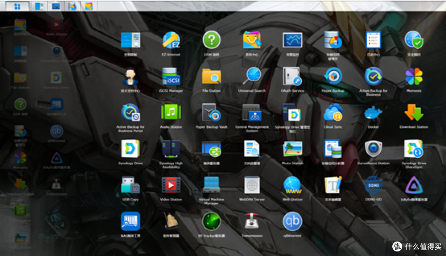Open Media Server film strip icon

pyautogui.click(x=211, y=149)
